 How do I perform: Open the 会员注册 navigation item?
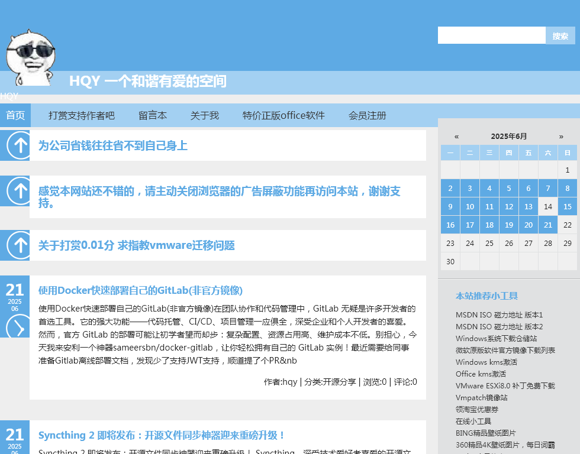[x=367, y=115]
